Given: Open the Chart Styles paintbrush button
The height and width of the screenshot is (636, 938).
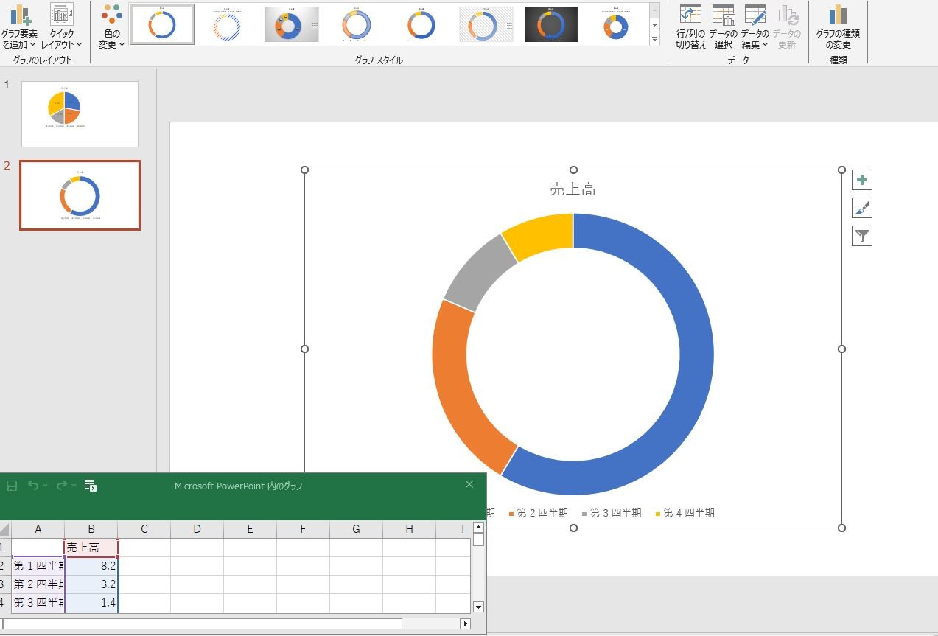Looking at the screenshot, I should (x=862, y=208).
